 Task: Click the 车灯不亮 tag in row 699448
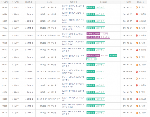click(104, 56)
